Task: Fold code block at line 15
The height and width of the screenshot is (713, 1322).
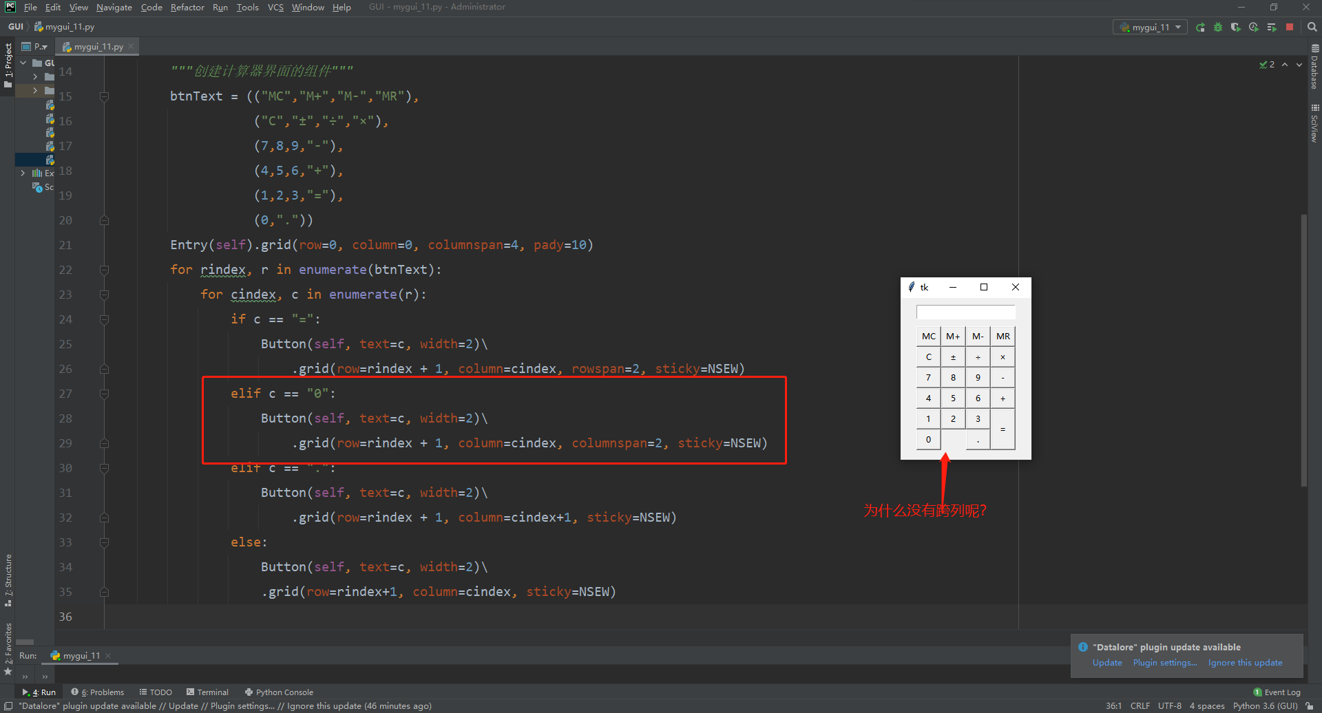Action: (x=104, y=96)
